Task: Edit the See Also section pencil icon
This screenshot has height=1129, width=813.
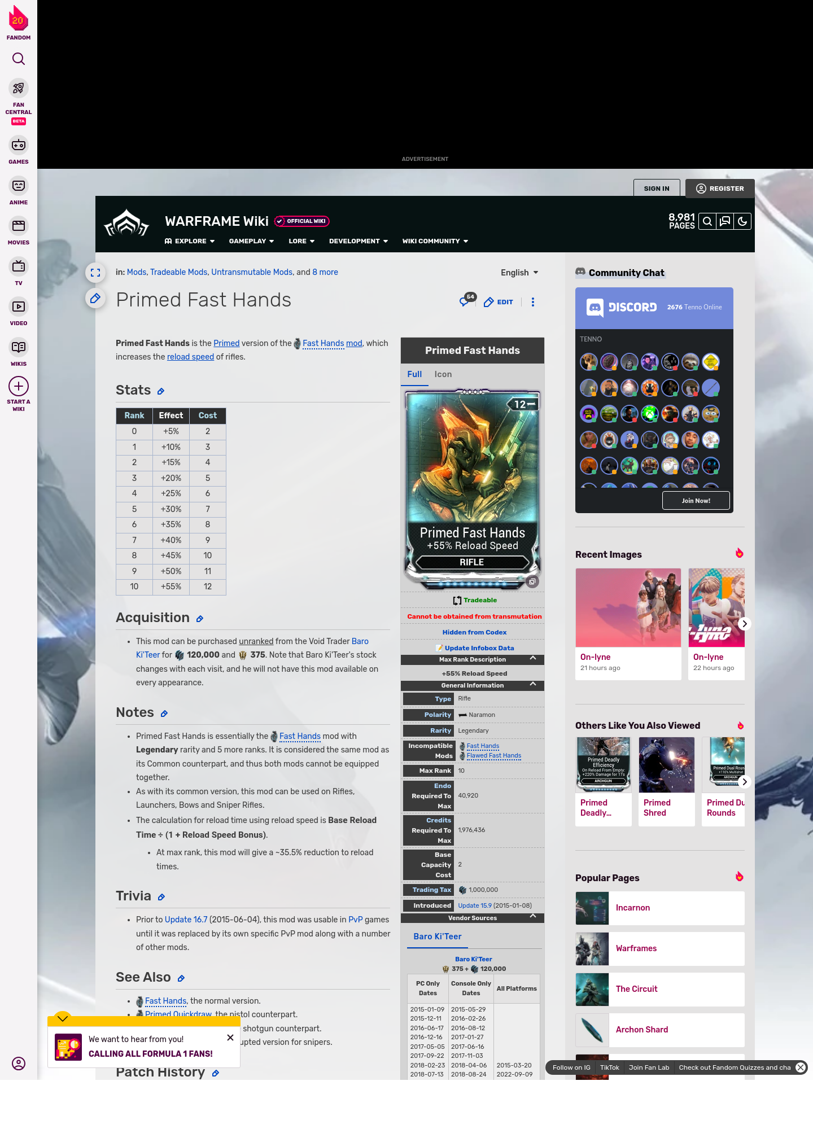Action: pos(181,978)
